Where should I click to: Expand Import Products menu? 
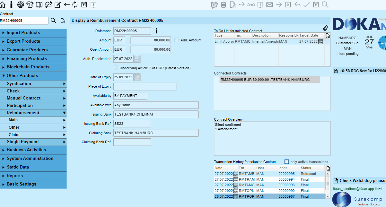33,33
